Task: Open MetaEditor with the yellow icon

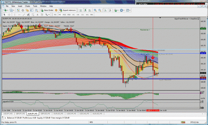Action: pyautogui.click(x=56, y=10)
